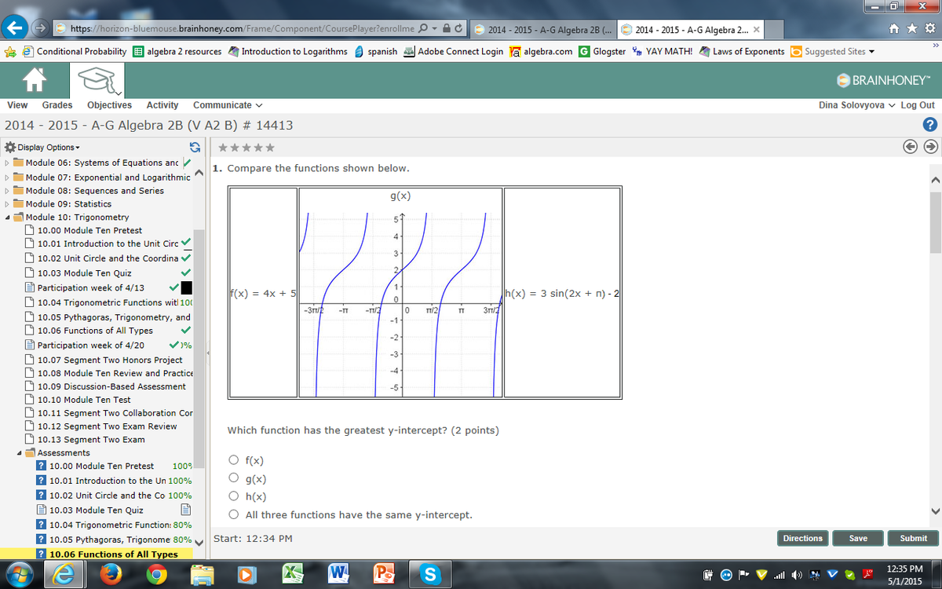Submit the assessment
This screenshot has width=942, height=589.
[x=913, y=538]
